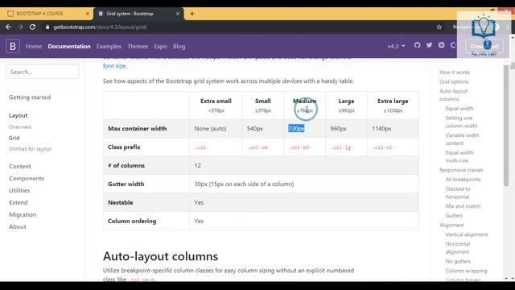Go to Home in navbar
The width and height of the screenshot is (515, 290).
point(34,47)
